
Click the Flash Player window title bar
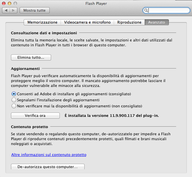pos(96,3)
